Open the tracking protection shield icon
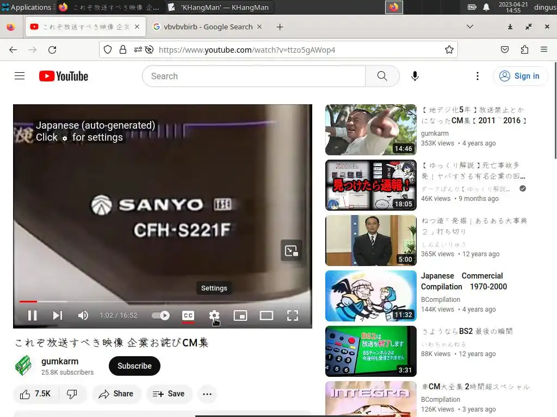The width and height of the screenshot is (557, 417). click(x=108, y=49)
